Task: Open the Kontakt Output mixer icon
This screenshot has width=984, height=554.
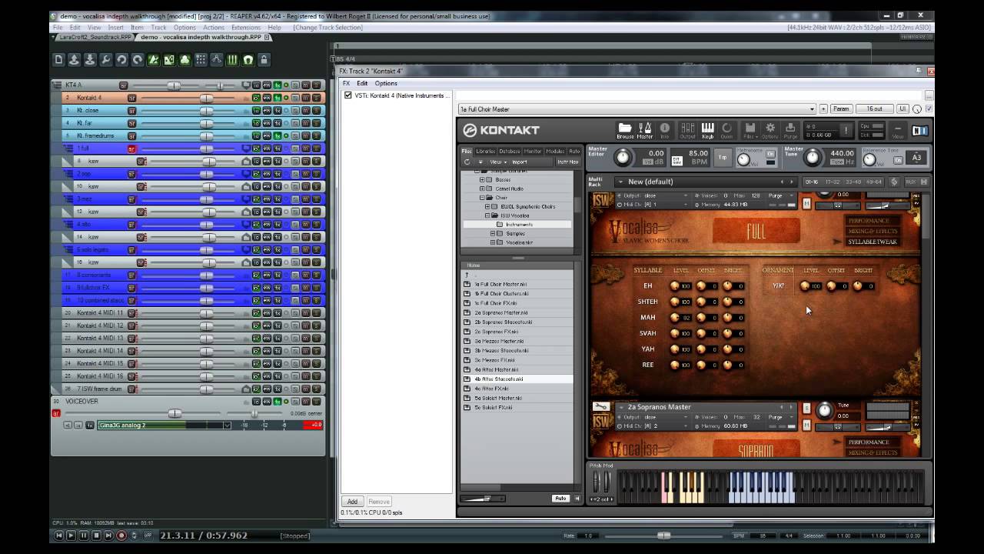Action: click(x=688, y=130)
